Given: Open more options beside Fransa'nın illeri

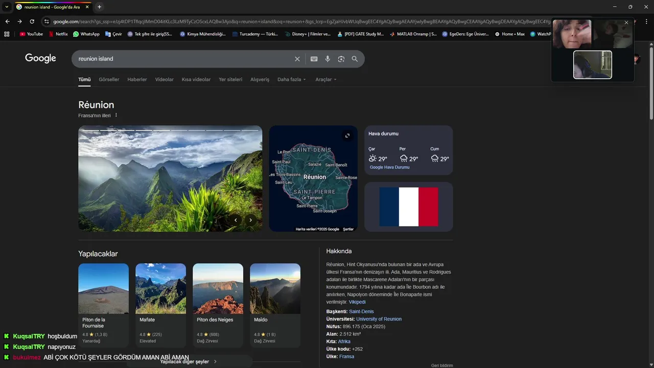Looking at the screenshot, I should [x=116, y=116].
